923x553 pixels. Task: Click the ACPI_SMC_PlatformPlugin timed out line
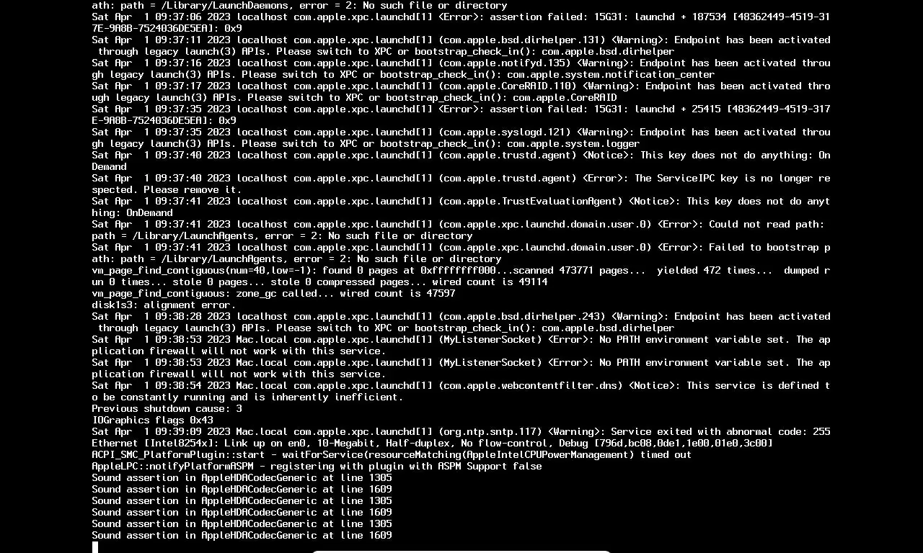point(392,455)
